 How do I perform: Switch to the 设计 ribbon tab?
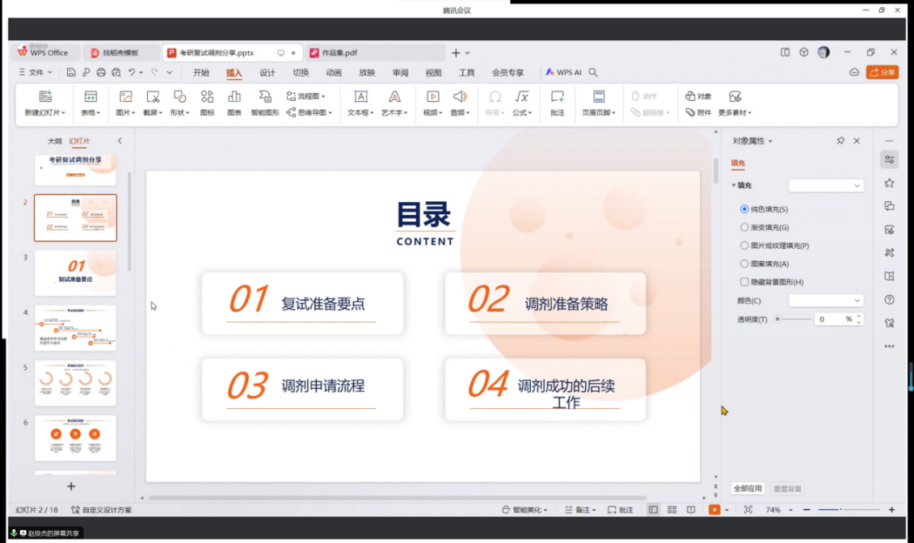tap(267, 73)
